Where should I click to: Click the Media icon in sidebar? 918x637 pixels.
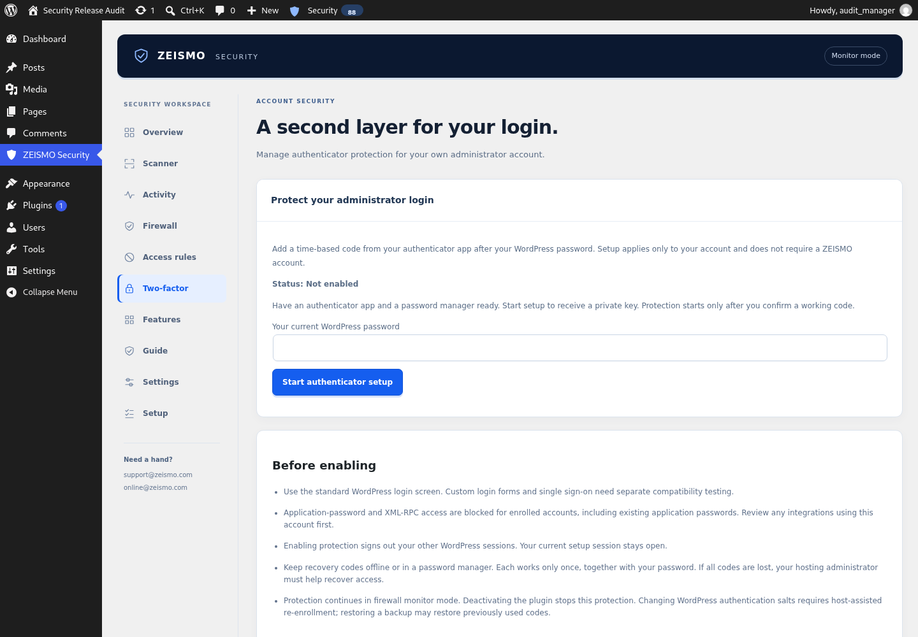[x=11, y=89]
